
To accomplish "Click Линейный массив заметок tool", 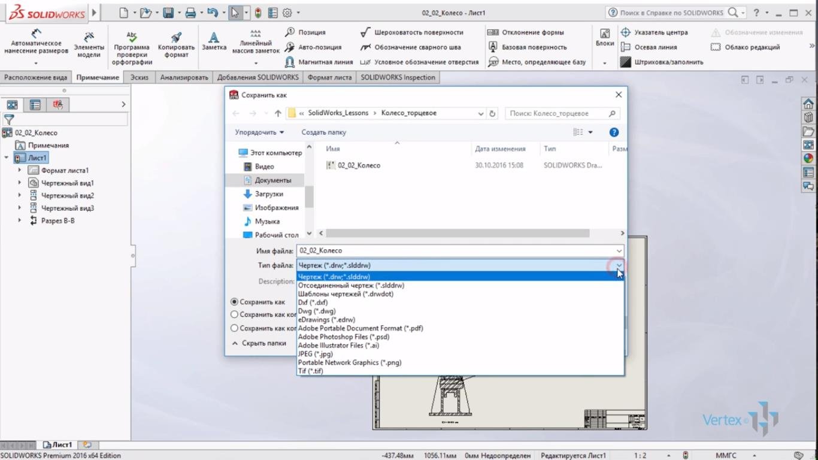I will tap(256, 47).
